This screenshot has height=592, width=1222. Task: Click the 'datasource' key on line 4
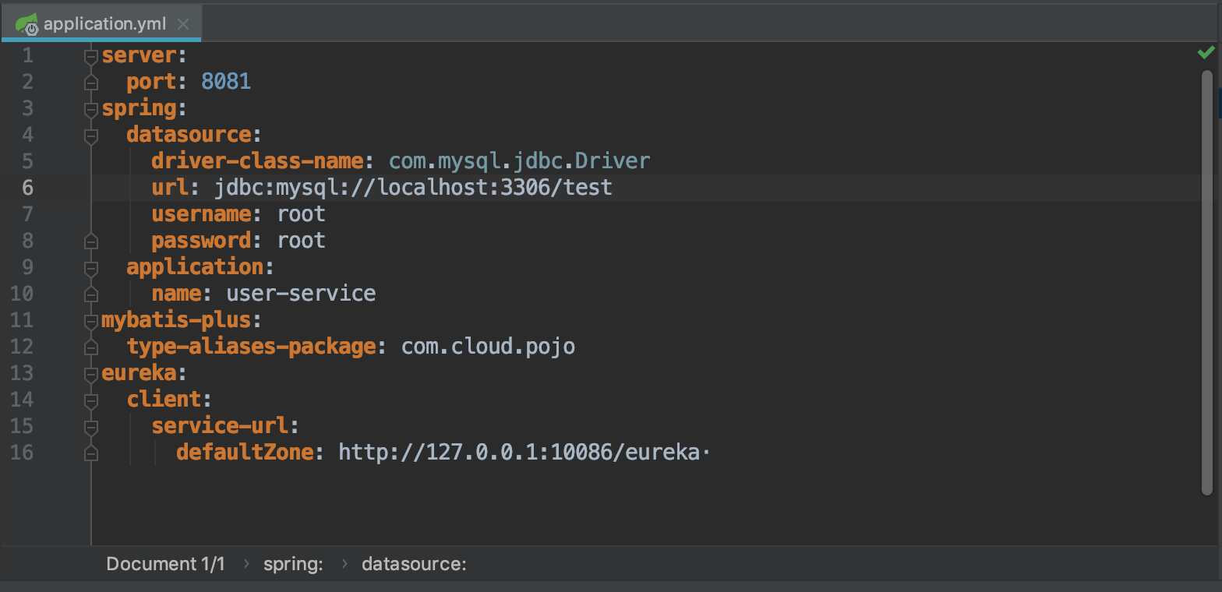coord(189,135)
